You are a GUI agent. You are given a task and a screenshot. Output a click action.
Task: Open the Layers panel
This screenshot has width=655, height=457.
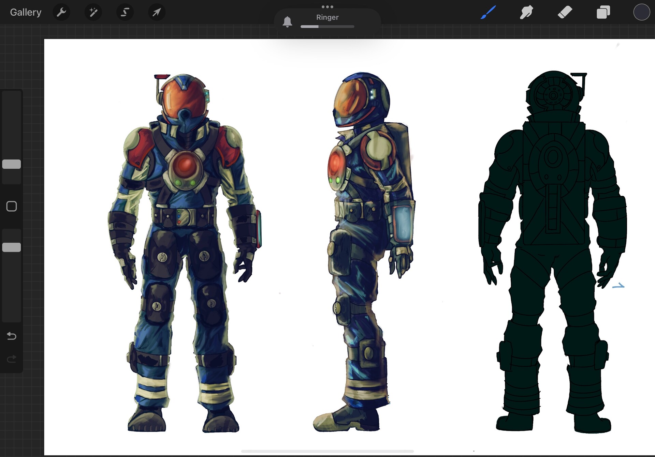(603, 12)
